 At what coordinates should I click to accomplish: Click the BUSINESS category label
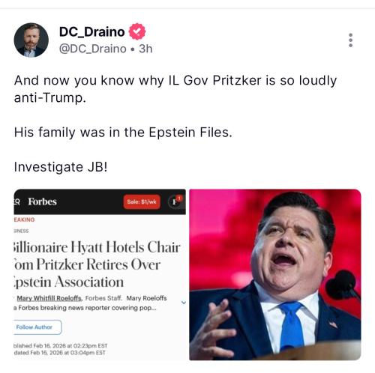[x=21, y=231]
